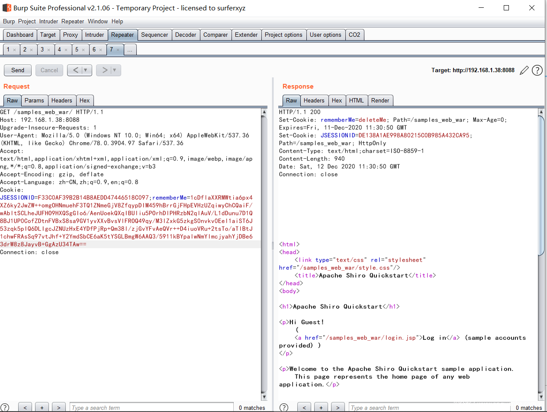Image resolution: width=547 pixels, height=412 pixels.
Task: Open new Repeater tab with ellipsis tab
Action: pos(130,50)
